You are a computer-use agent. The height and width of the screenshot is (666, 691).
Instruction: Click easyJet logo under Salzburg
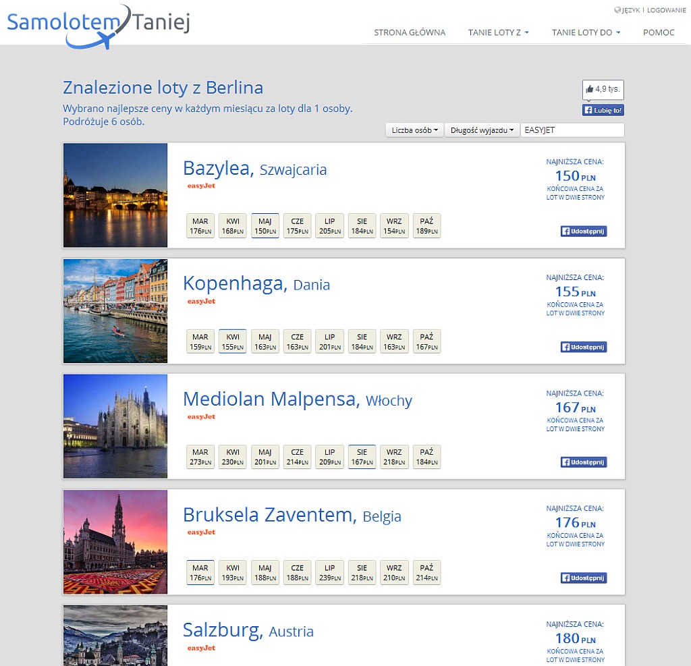click(201, 648)
